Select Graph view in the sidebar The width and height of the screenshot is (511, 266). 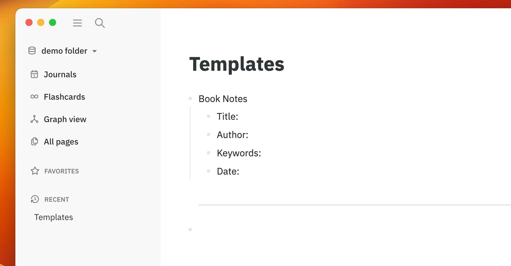[x=65, y=119]
